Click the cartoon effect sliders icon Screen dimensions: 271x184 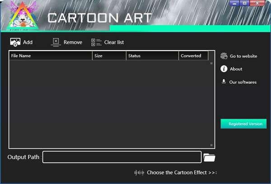140,173
